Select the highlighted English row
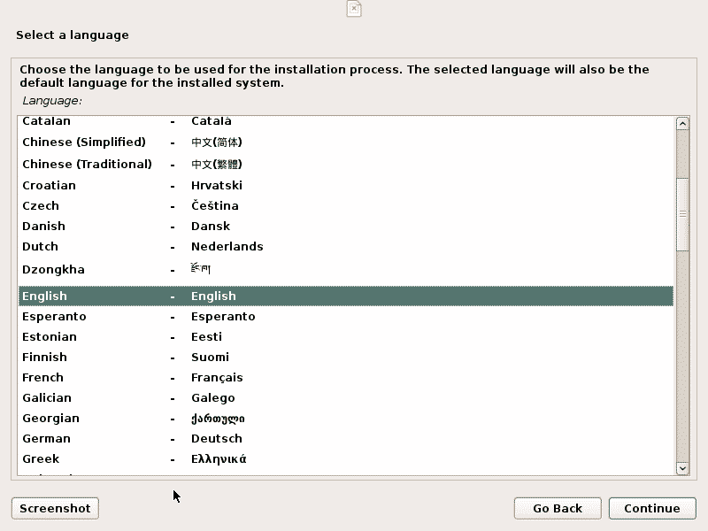708x531 pixels. 345,296
